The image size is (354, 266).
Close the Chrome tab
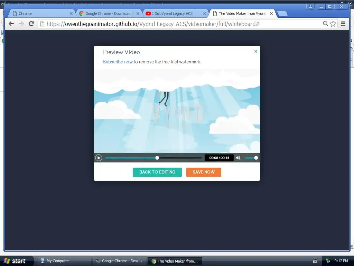point(71,14)
